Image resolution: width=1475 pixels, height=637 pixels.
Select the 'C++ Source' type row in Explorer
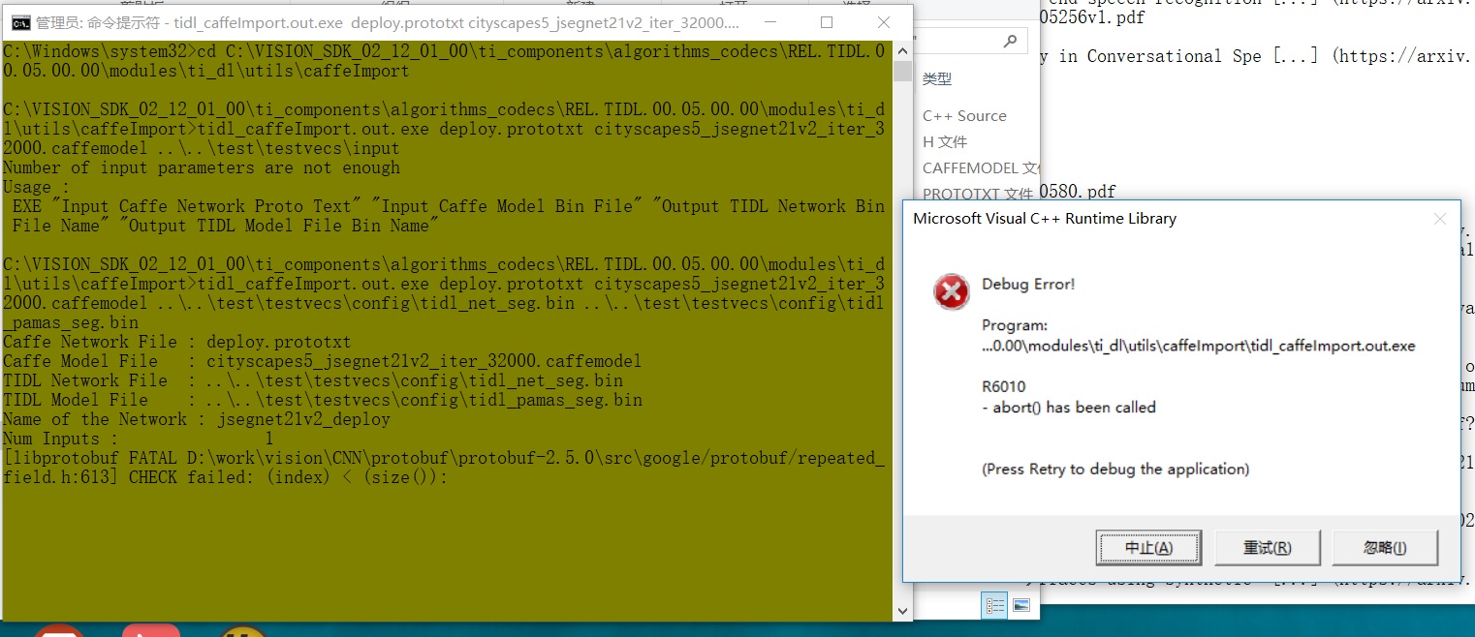pyautogui.click(x=964, y=115)
